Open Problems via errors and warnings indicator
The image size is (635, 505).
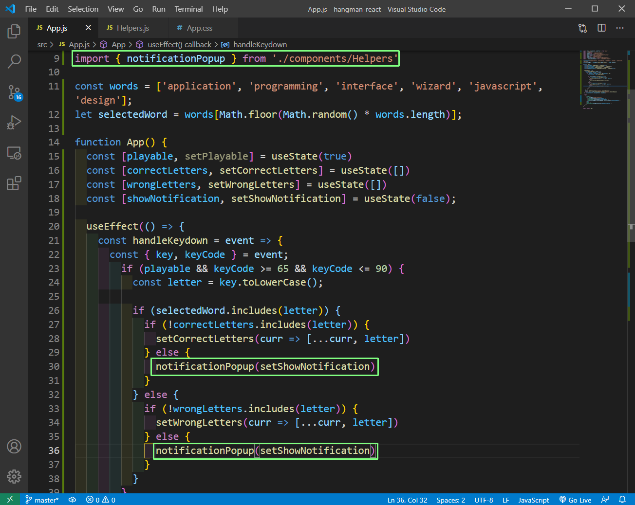(101, 500)
